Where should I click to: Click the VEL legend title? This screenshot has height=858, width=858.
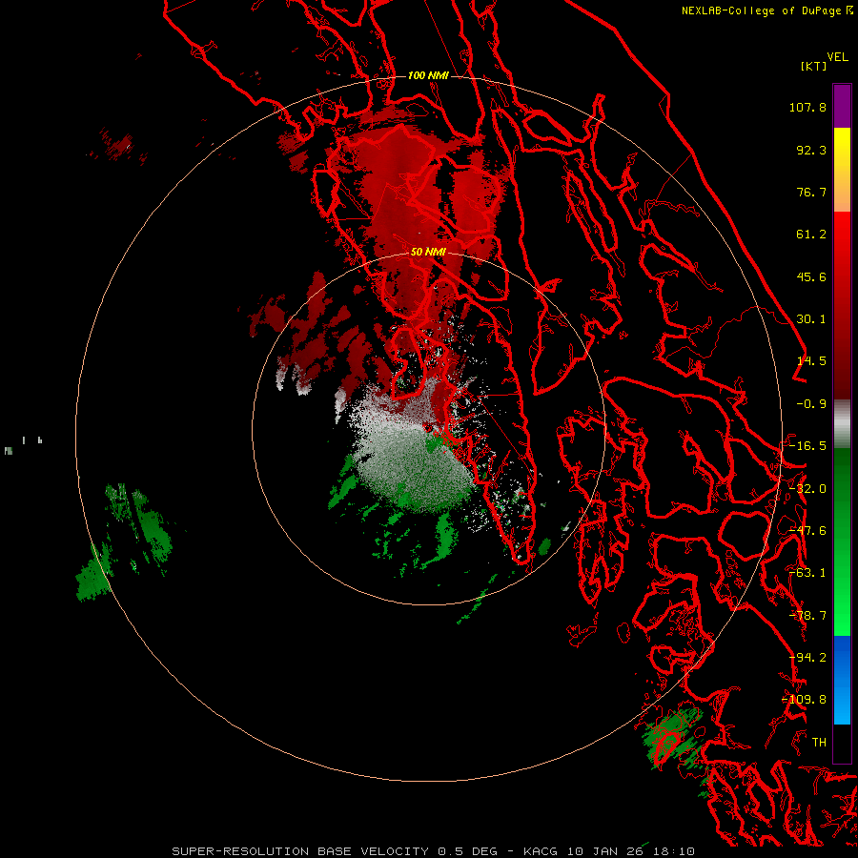[837, 57]
